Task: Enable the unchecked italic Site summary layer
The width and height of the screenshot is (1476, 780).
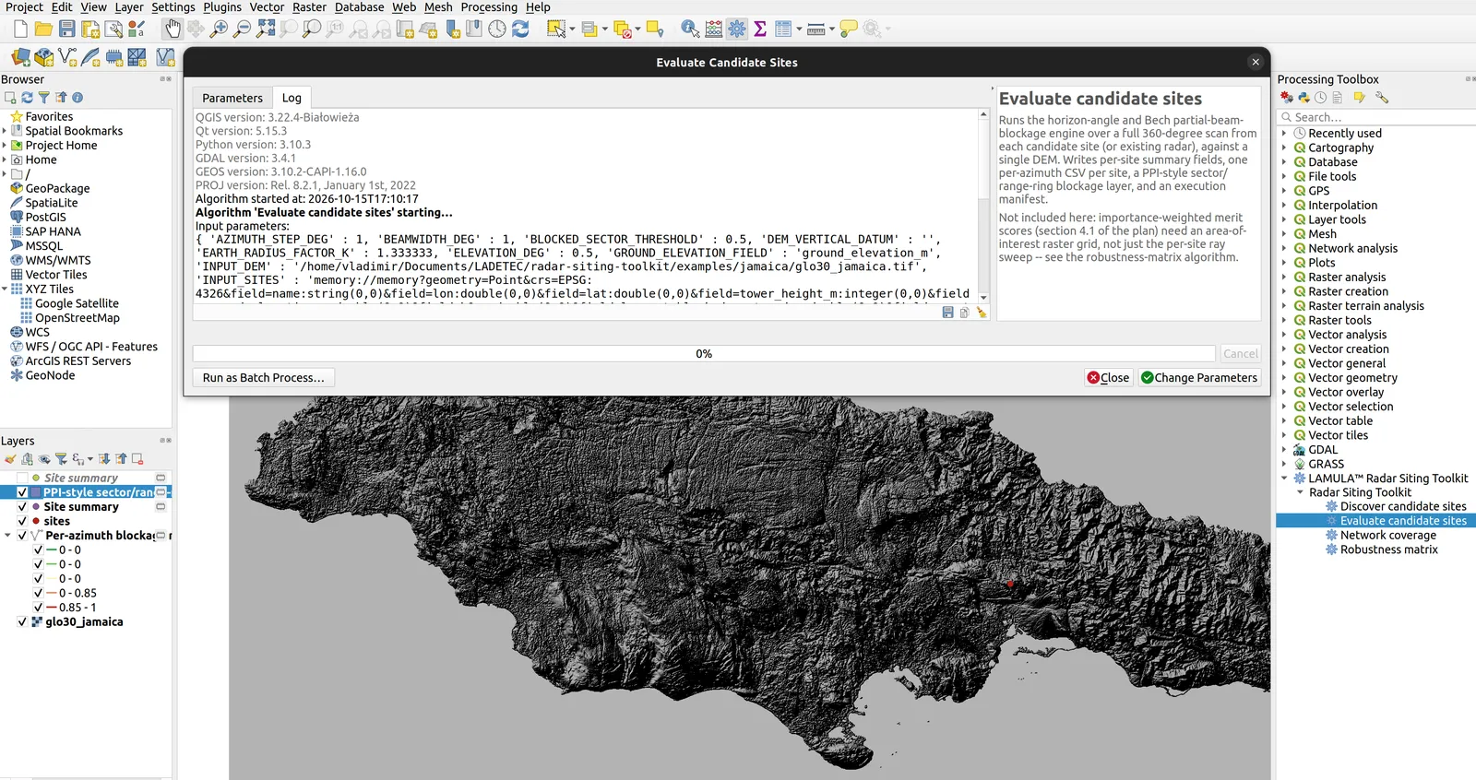Action: coord(22,479)
